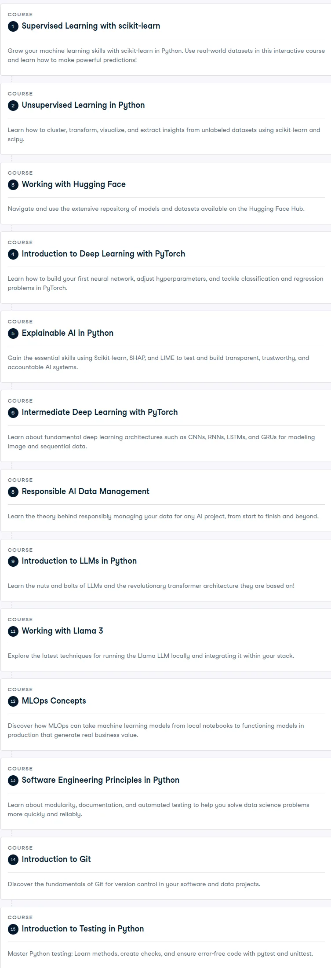Open Software Engineering Principles in Python
Viewport: 331px width, 968px height.
click(101, 780)
